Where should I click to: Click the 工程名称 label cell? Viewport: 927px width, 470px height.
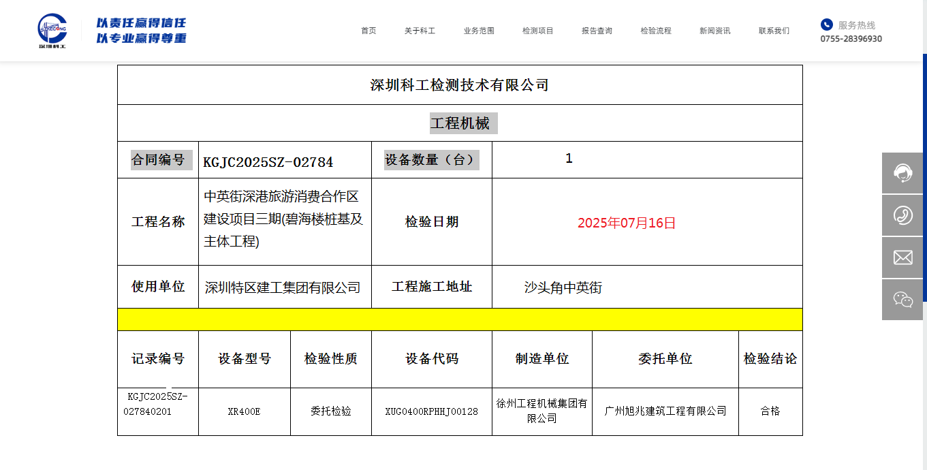[x=158, y=222]
